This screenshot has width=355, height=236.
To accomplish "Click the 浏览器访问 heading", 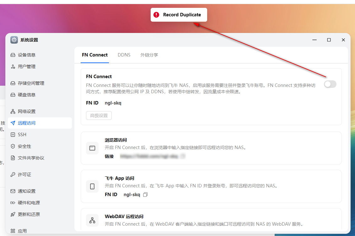I will [116, 140].
